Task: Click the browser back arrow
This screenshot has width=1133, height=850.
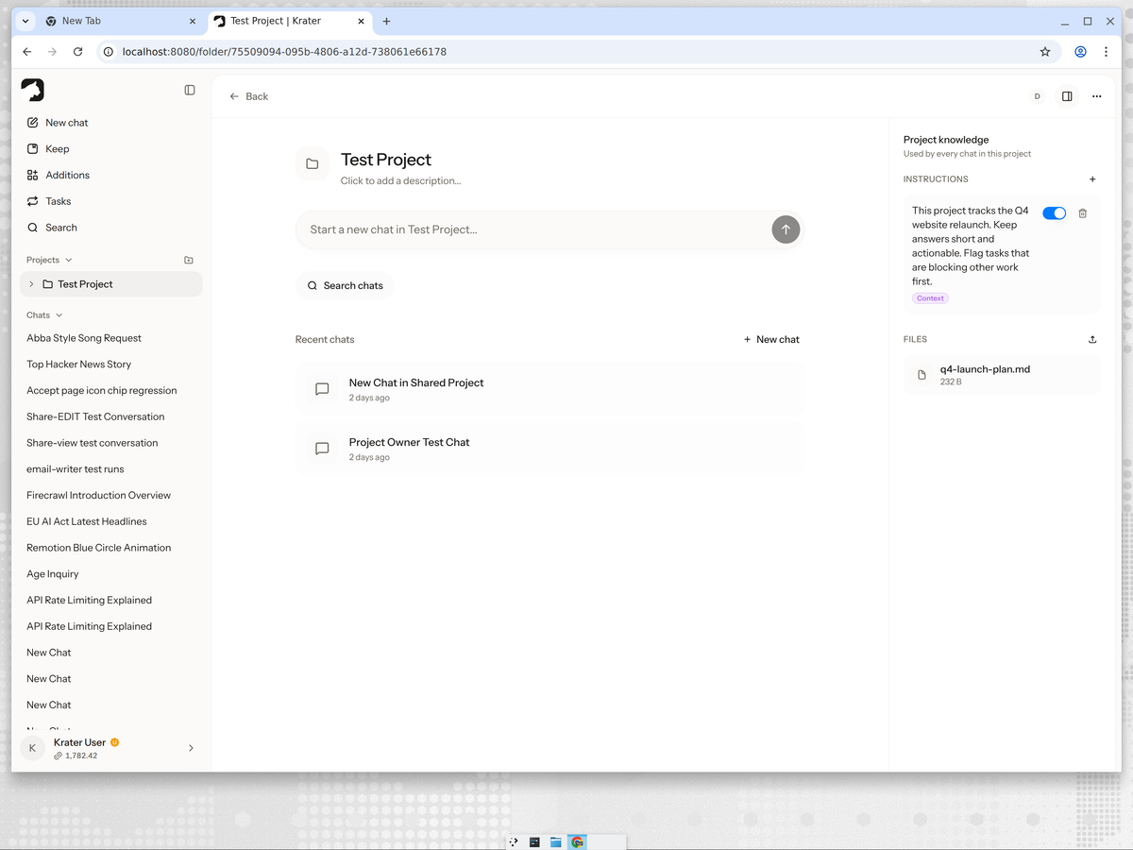Action: point(27,52)
